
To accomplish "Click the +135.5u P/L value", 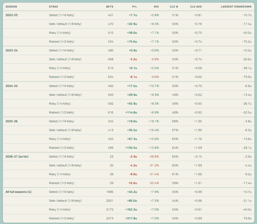I will pyautogui.click(x=131, y=148).
